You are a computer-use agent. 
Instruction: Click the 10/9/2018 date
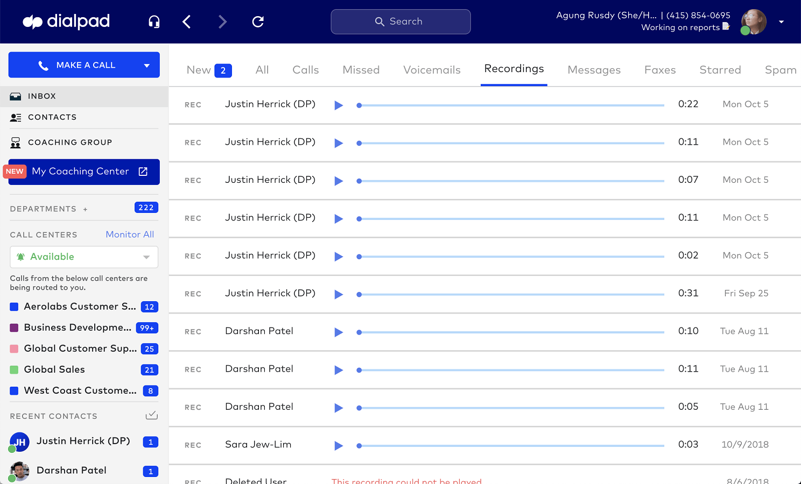point(745,444)
